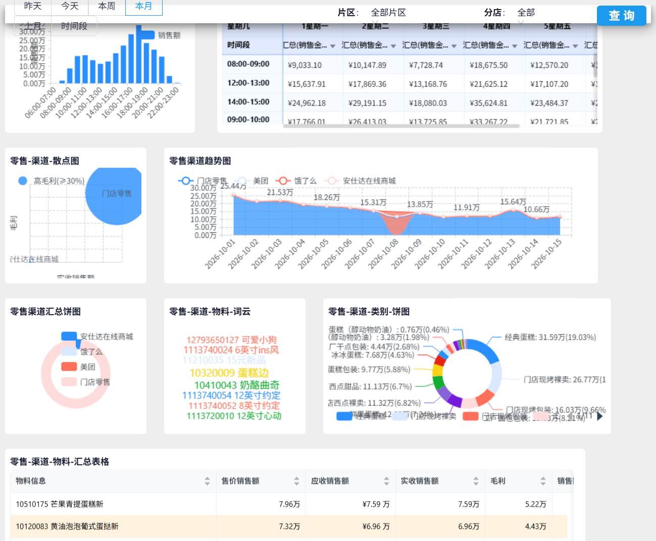The image size is (656, 541).
Task: Sort by the 应收销售额 column
Action: click(x=386, y=481)
